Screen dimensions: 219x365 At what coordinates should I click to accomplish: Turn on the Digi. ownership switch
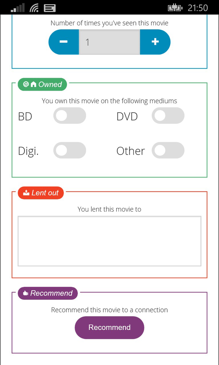pyautogui.click(x=70, y=151)
